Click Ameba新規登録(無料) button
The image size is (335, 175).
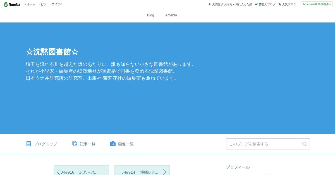click(x=317, y=4)
